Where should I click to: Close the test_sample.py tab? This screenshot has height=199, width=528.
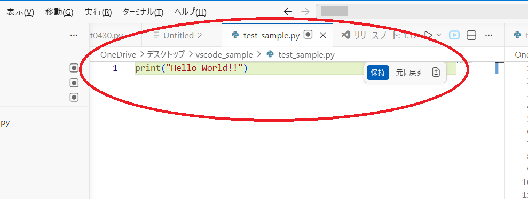click(322, 35)
